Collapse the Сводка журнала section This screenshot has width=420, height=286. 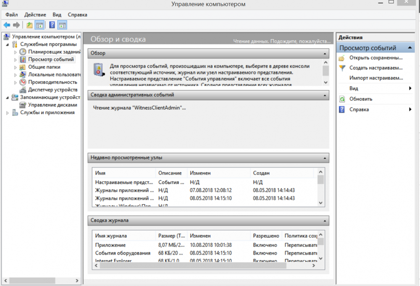(x=325, y=220)
